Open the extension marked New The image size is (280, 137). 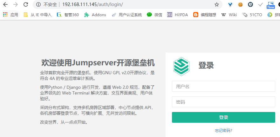pos(271,5)
